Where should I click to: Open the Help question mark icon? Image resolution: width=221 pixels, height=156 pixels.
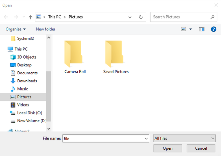point(213,29)
